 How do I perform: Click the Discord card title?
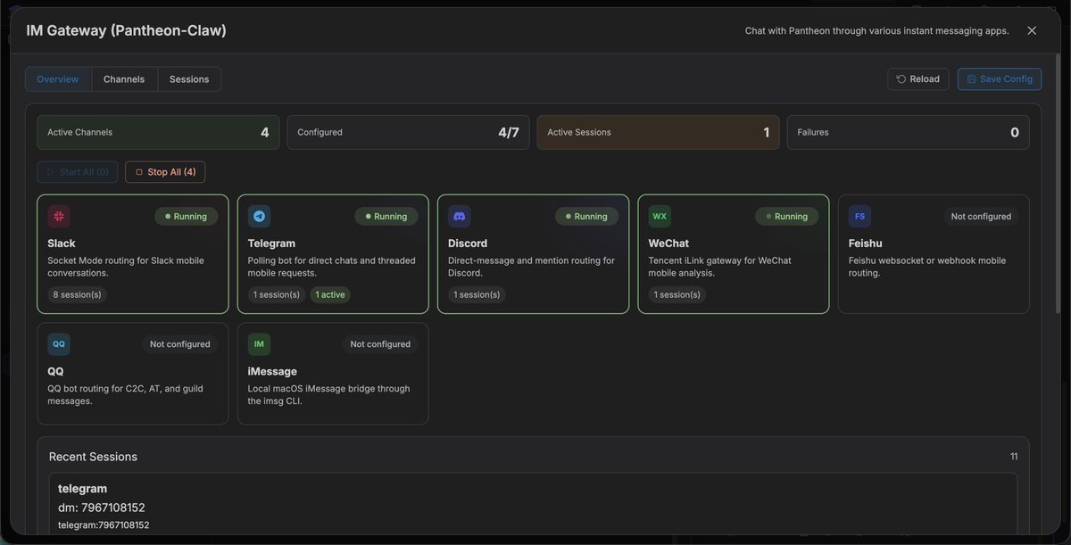(x=468, y=244)
